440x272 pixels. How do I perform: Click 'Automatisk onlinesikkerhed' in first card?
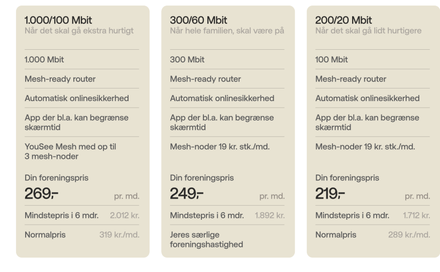tap(77, 99)
